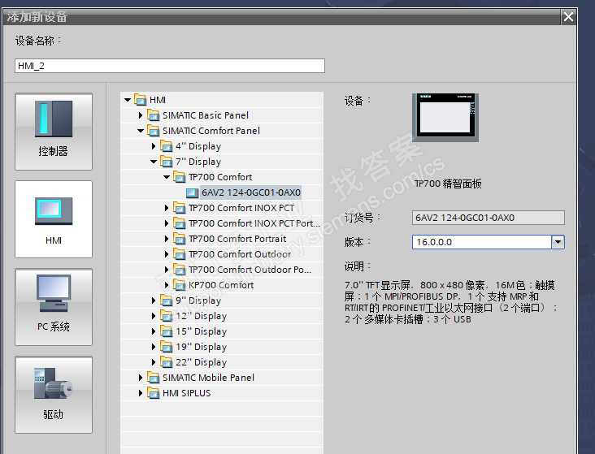
Task: Click the TP700 device preview thumbnail
Action: tap(445, 118)
